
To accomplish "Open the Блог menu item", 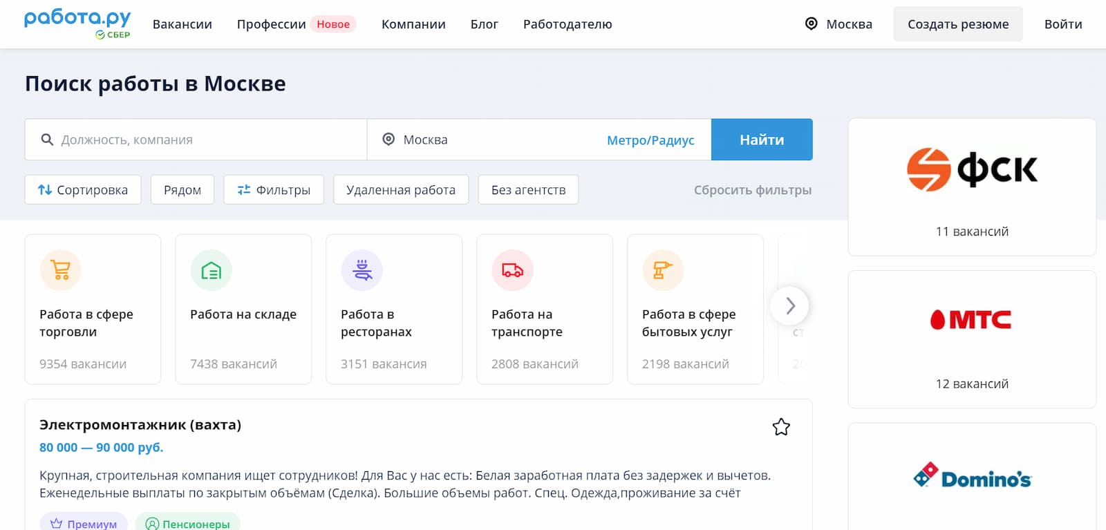I will click(485, 24).
